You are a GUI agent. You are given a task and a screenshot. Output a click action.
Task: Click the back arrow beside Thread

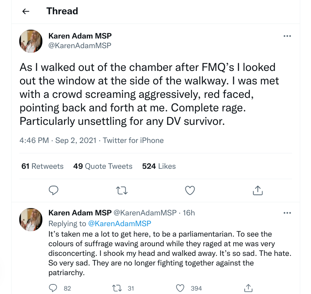click(x=26, y=11)
